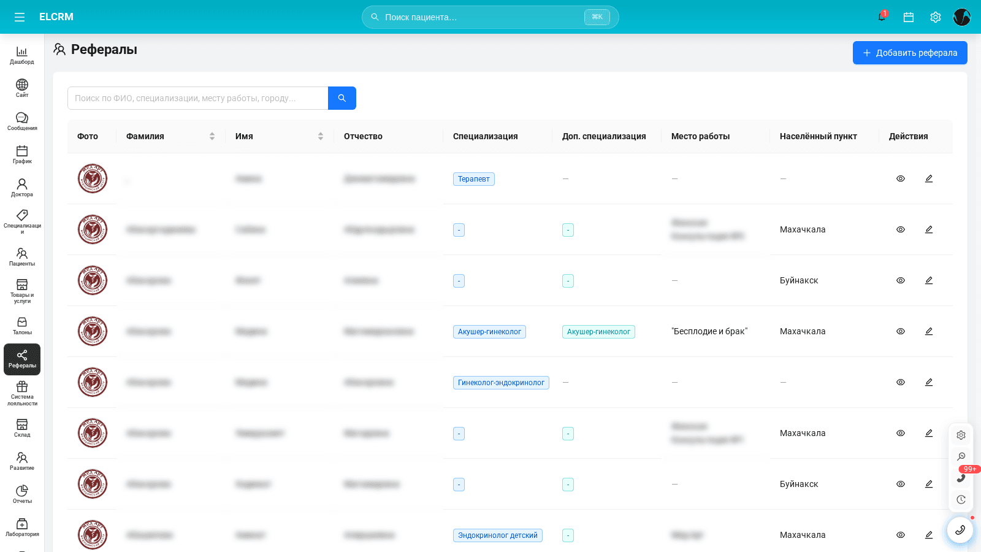Open Развитие in the sidebar

pyautogui.click(x=22, y=461)
